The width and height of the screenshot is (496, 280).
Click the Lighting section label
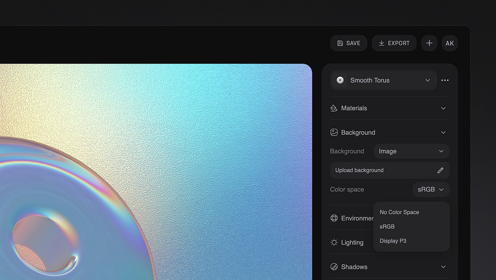(x=352, y=242)
